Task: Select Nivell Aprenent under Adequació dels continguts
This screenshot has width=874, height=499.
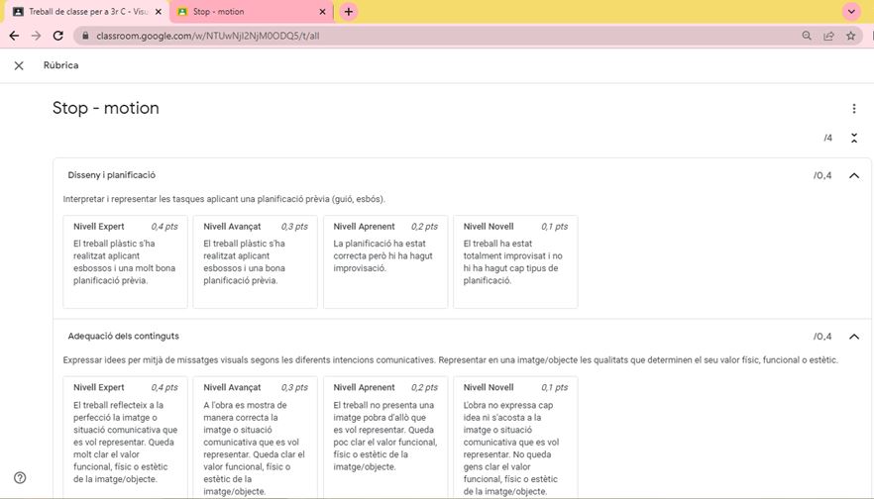Action: [384, 436]
